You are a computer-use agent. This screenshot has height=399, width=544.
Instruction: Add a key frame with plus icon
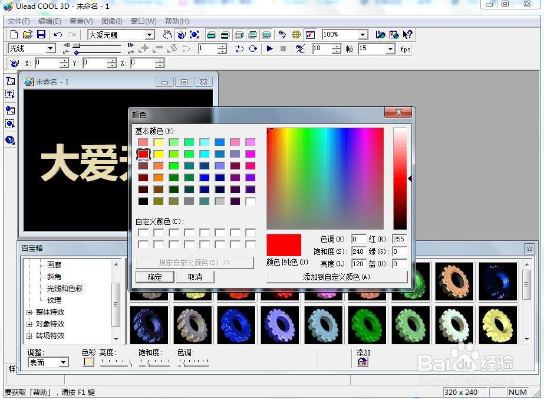tap(144, 48)
